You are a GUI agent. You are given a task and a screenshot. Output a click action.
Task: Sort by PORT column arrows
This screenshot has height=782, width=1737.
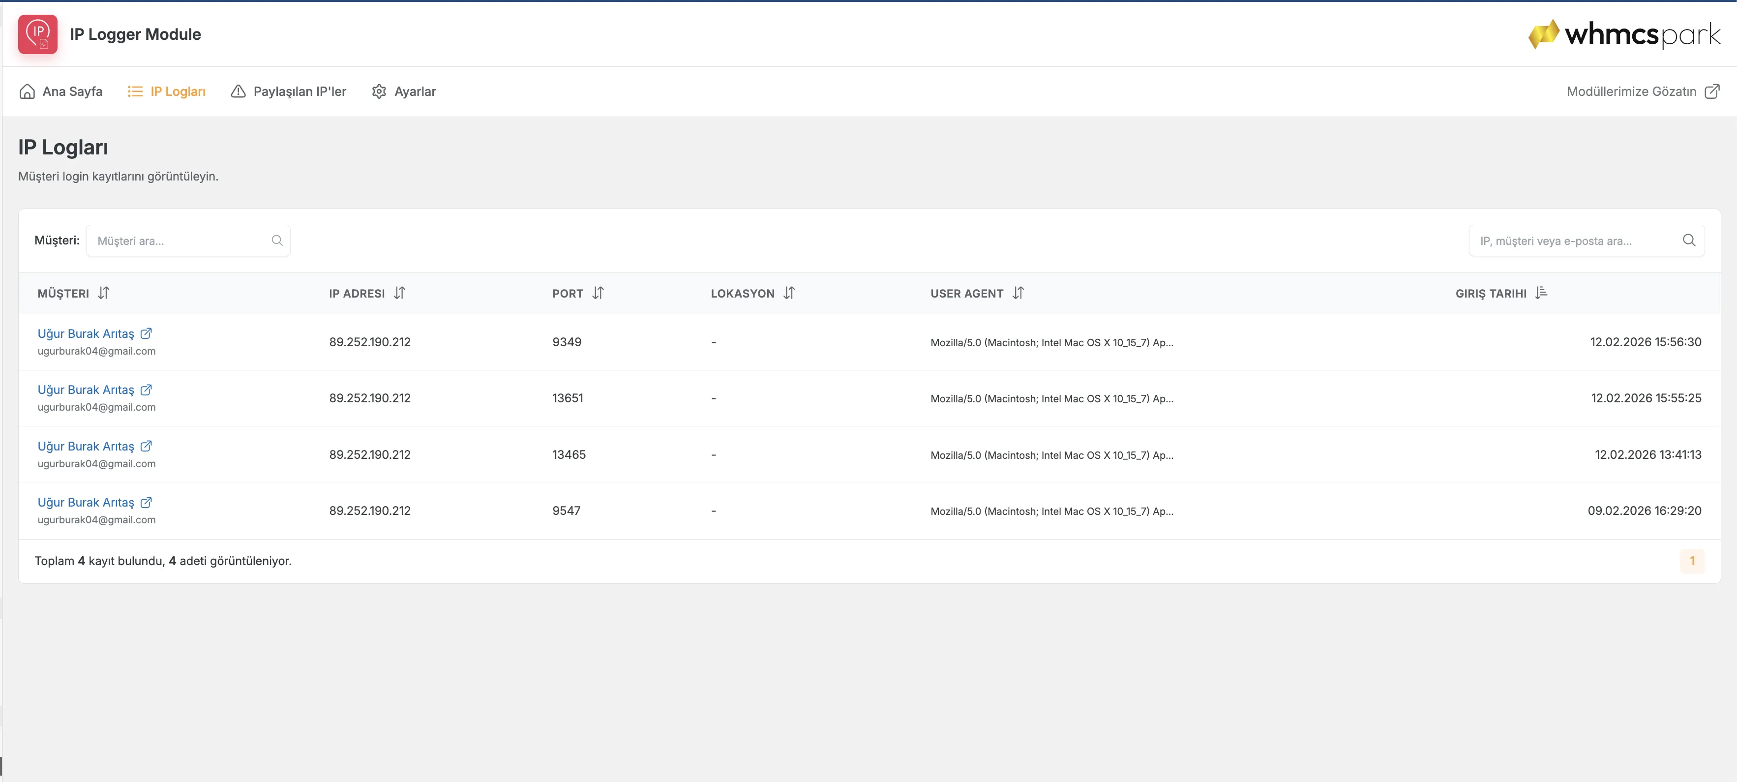pyautogui.click(x=598, y=293)
